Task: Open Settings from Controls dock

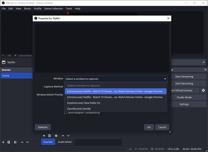Action: (188, 104)
